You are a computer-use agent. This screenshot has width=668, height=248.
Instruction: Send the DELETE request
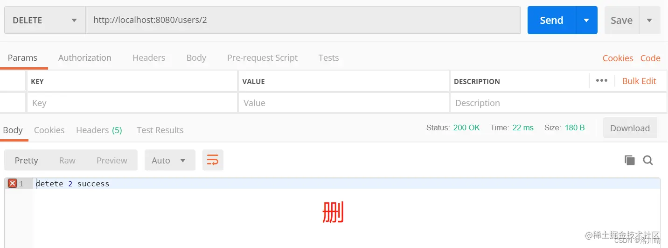point(552,20)
